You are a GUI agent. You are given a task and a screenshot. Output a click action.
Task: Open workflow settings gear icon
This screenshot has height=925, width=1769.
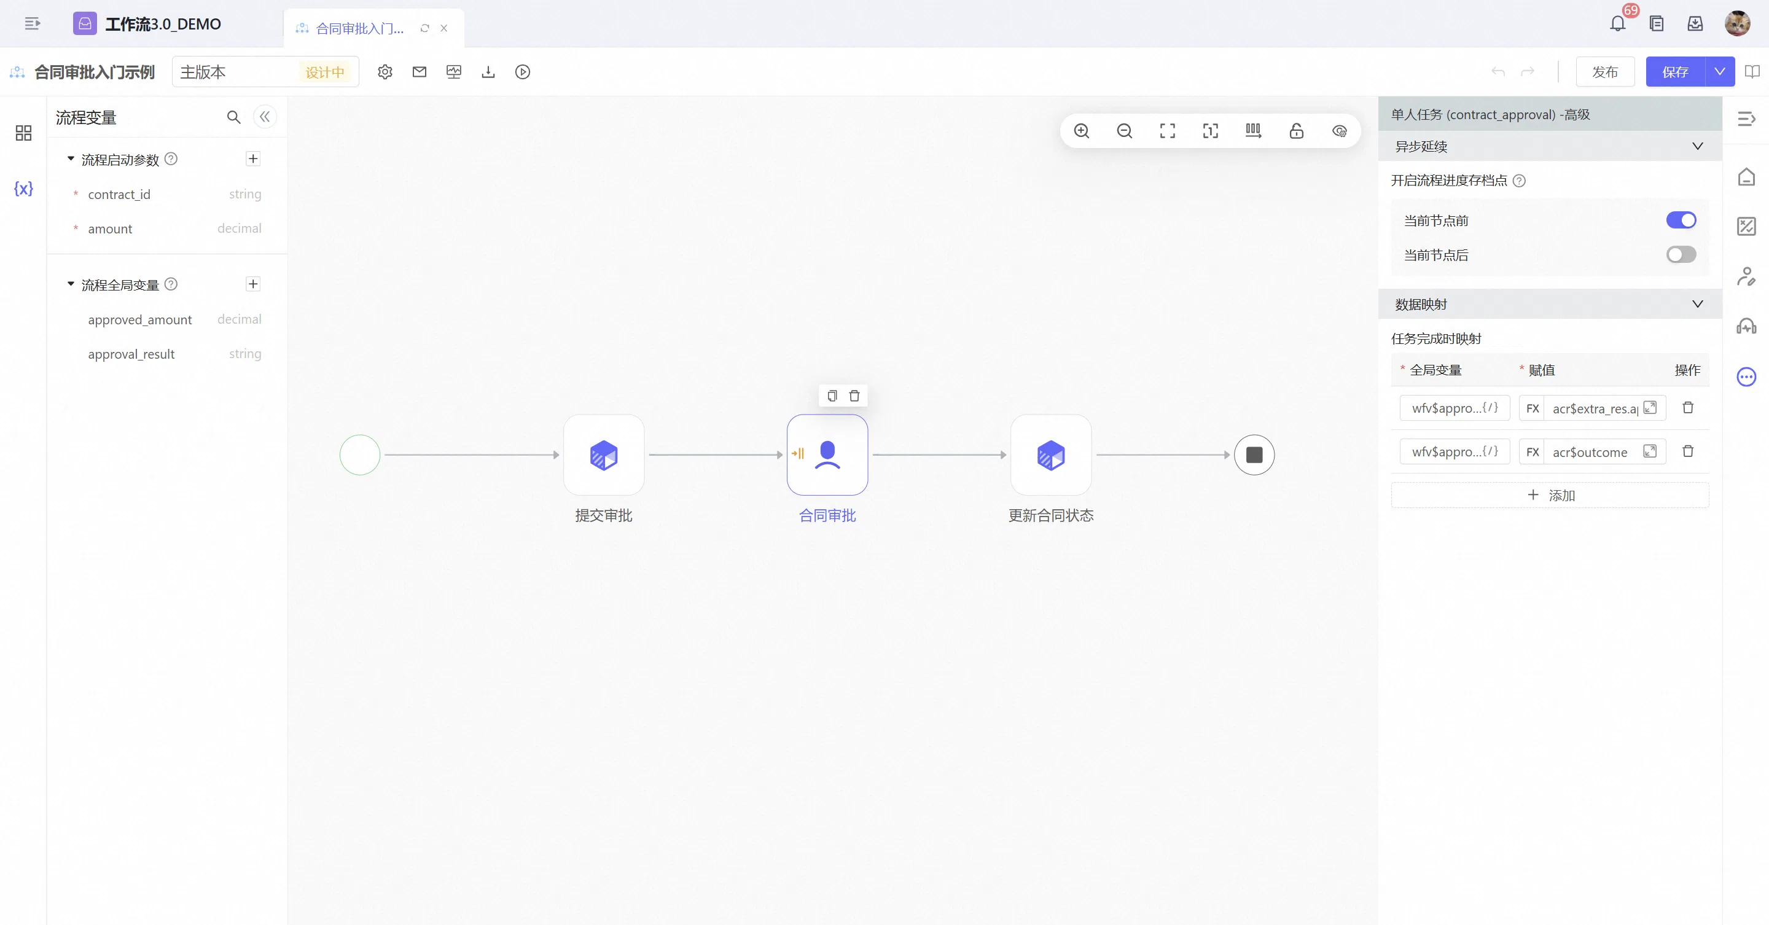385,72
